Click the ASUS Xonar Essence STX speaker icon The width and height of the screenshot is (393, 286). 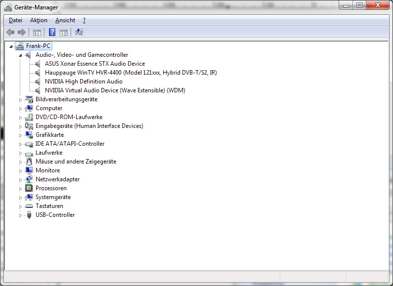[x=38, y=64]
